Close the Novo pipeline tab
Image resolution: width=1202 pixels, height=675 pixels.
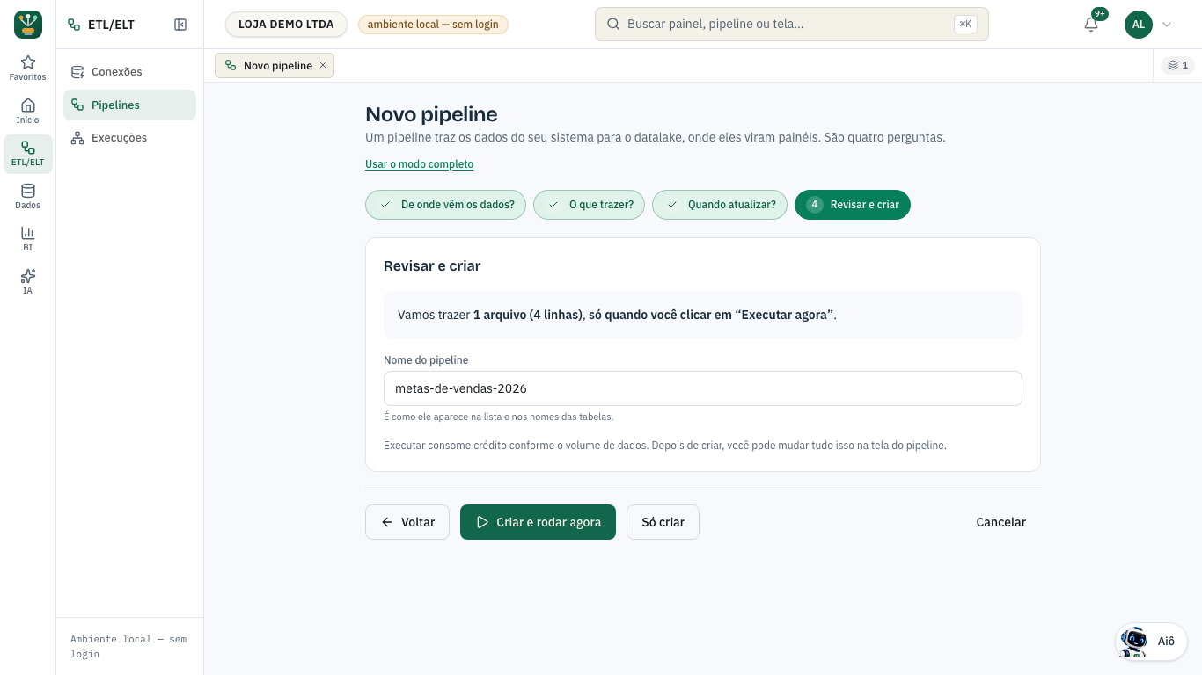323,65
